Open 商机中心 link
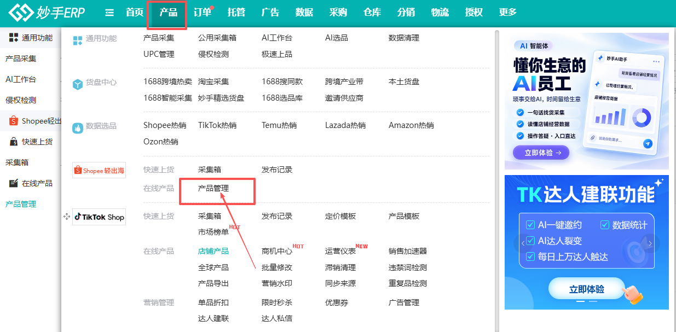Viewport: 676px width, 332px height. coord(277,251)
